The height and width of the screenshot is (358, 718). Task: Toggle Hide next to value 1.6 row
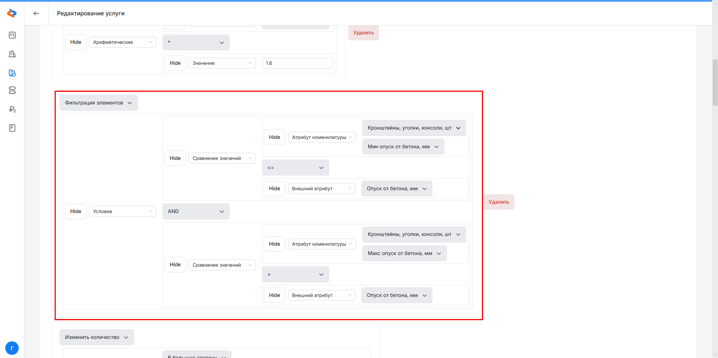tap(175, 63)
